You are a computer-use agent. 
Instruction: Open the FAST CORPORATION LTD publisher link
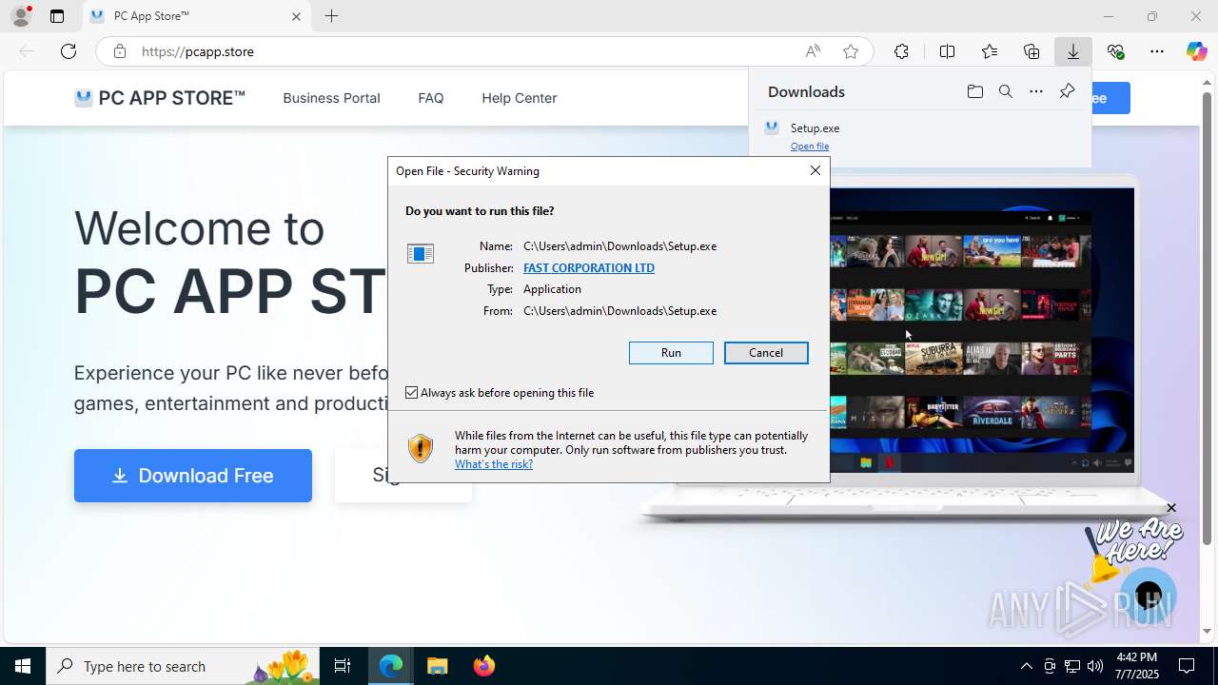[x=589, y=268]
